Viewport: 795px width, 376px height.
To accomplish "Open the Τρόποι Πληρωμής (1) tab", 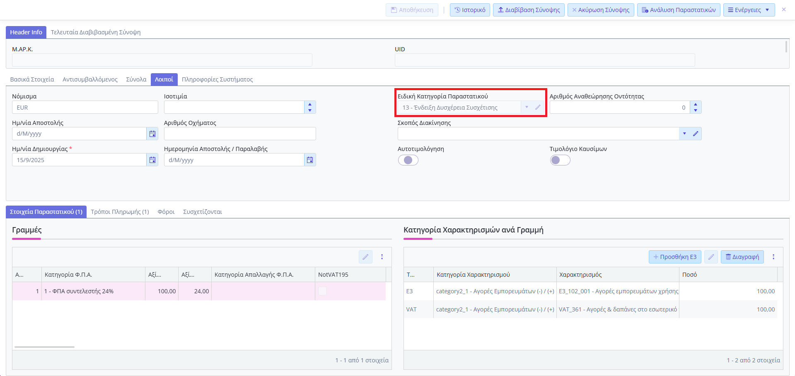I will point(120,212).
